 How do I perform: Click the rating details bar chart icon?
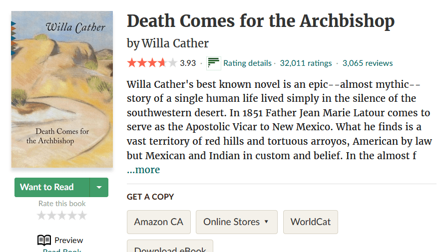pos(213,63)
